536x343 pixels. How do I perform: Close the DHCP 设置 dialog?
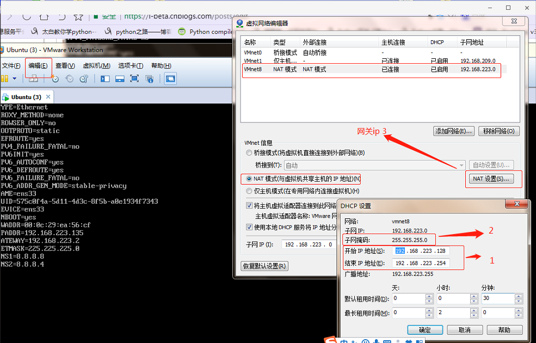[x=517, y=204]
